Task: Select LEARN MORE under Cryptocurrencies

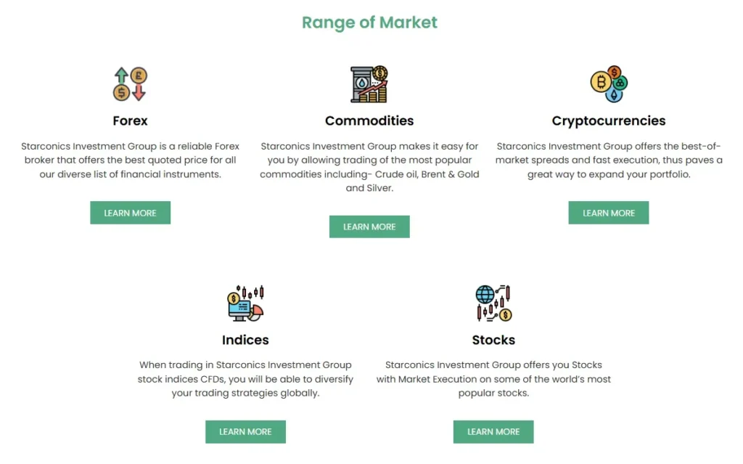Action: 608,213
